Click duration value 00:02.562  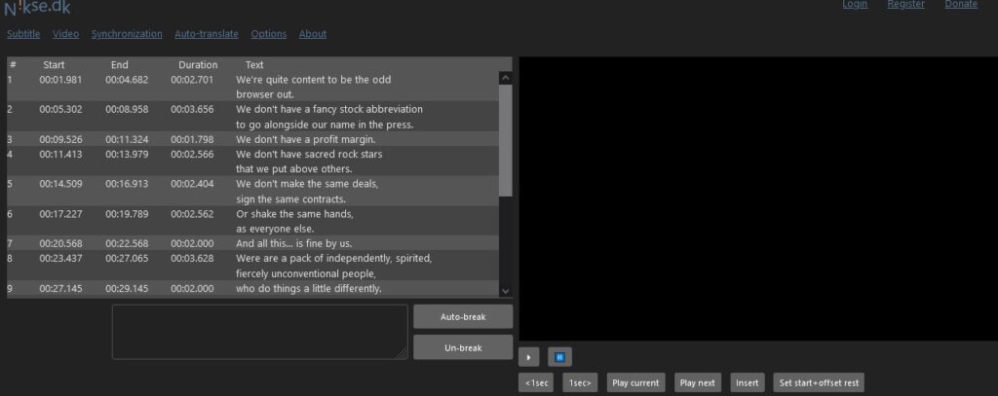click(x=192, y=214)
